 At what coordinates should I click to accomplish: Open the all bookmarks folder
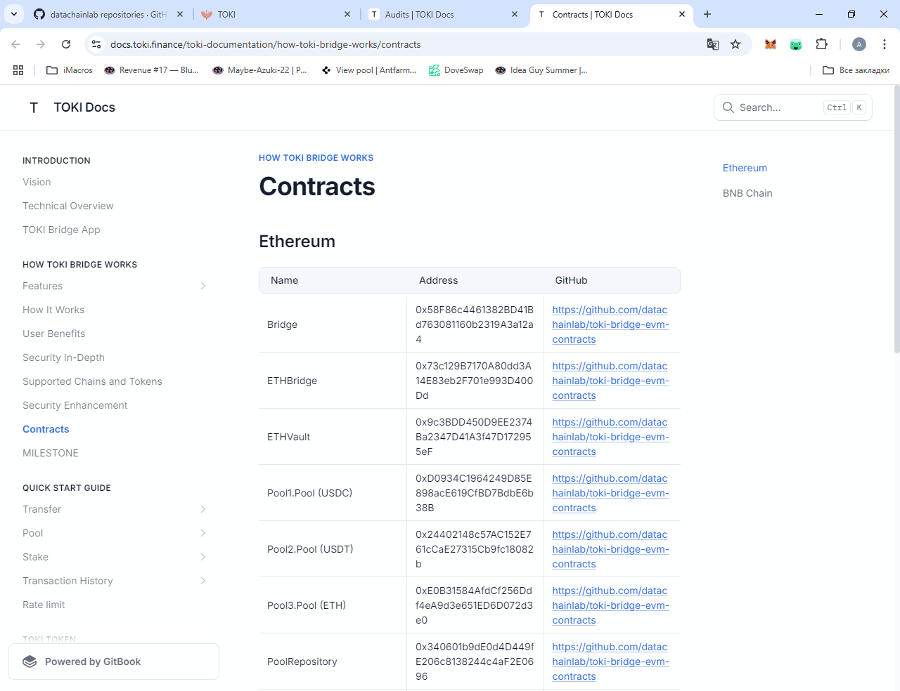point(856,70)
